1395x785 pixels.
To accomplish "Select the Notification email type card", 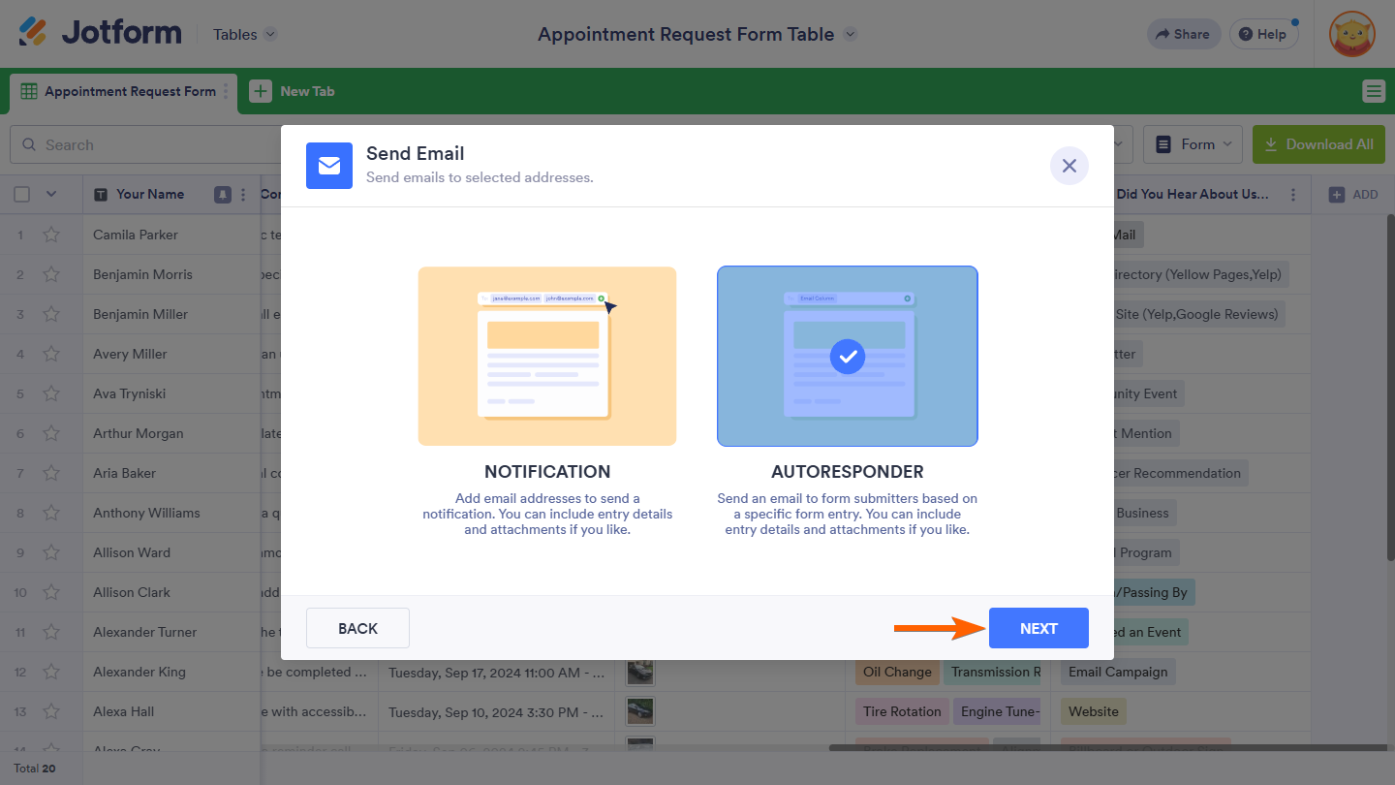I will [x=547, y=357].
